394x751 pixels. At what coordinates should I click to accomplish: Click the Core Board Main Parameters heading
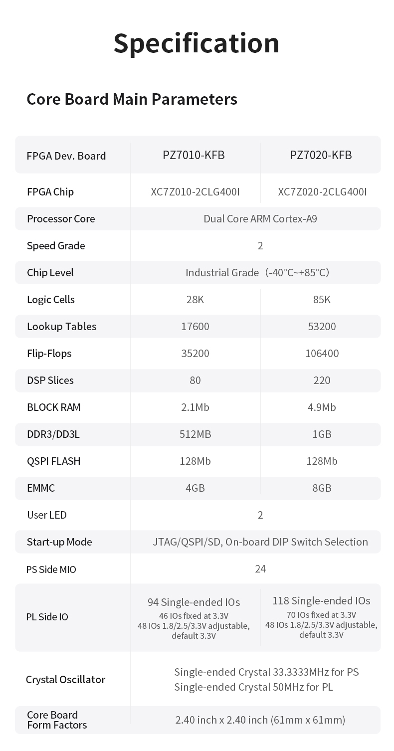click(132, 99)
